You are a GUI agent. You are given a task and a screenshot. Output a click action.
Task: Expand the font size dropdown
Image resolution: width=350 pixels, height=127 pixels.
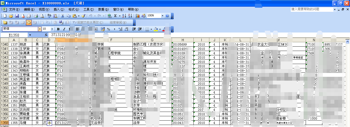(52, 29)
